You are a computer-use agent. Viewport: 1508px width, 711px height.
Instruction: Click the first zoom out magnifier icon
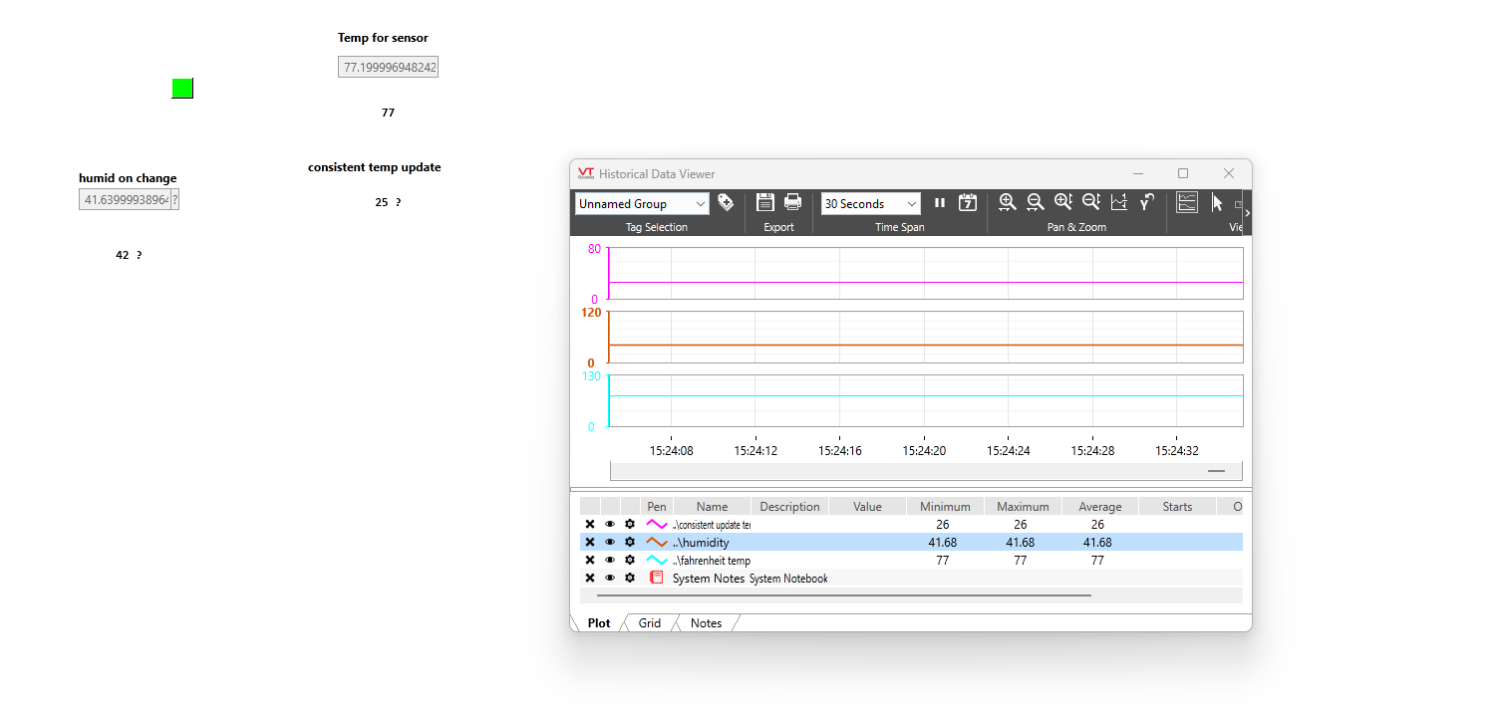1036,202
